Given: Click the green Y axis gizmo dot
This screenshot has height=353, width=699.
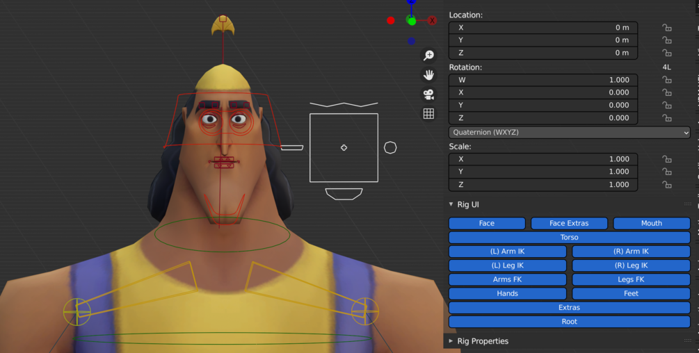Looking at the screenshot, I should [412, 21].
